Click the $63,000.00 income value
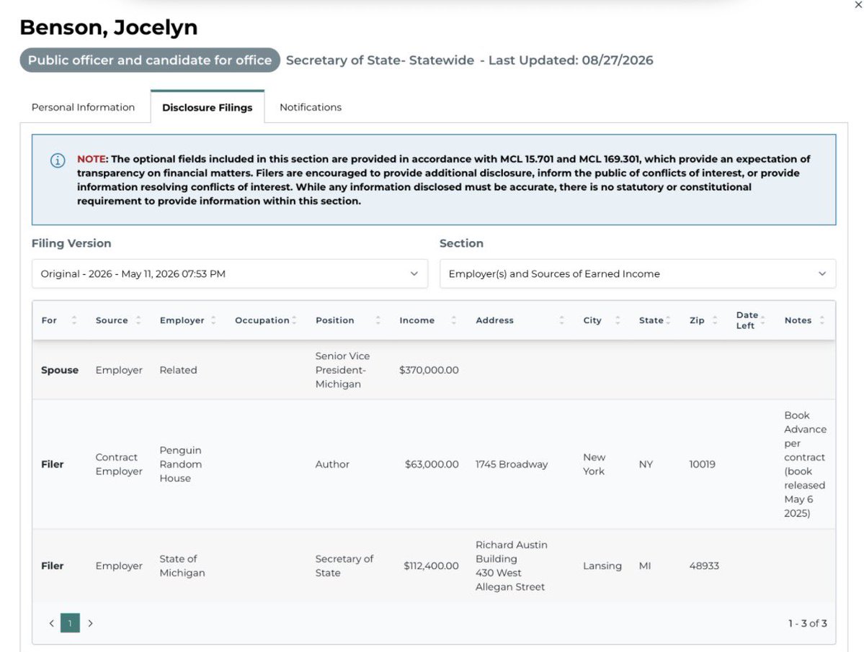This screenshot has height=652, width=864. tap(432, 464)
